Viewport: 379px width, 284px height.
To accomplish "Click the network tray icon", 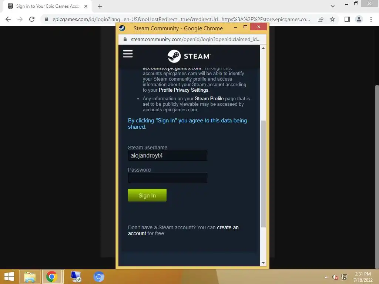I will coord(344,277).
